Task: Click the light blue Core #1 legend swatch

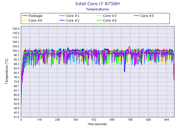Action: pyautogui.click(x=62, y=16)
